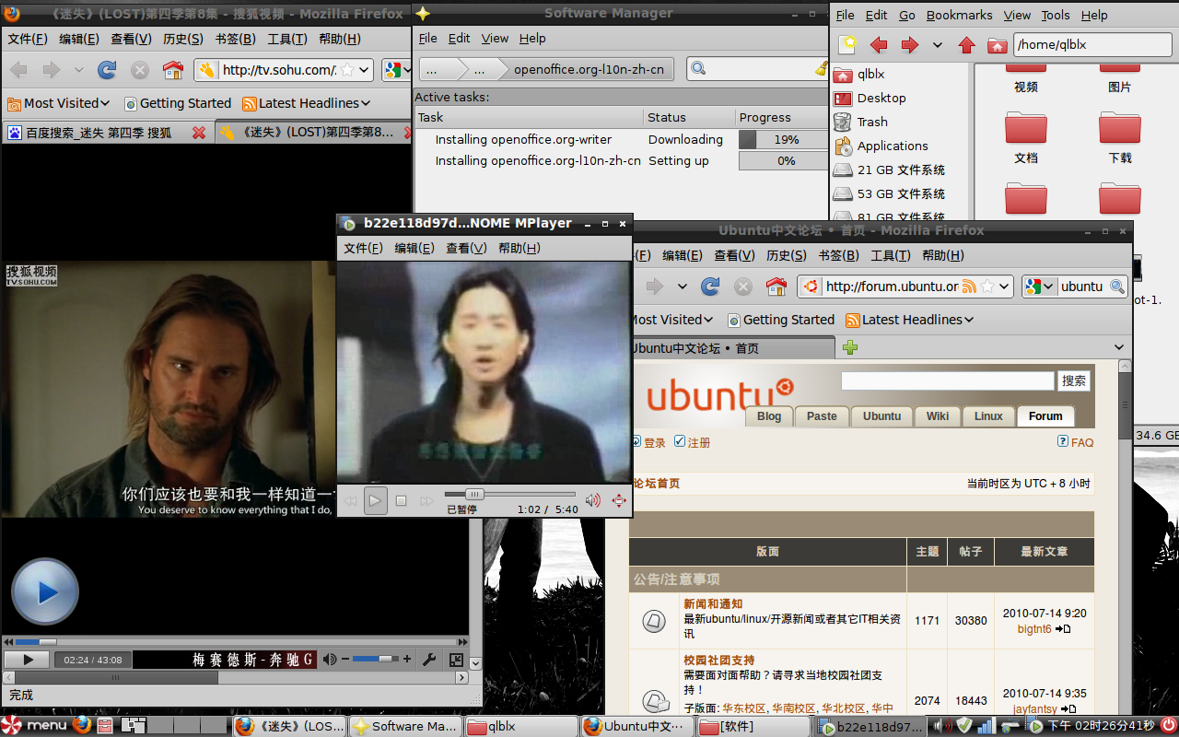
Task: List all tabs dropdown in Ubuntu forum Firefox
Action: (x=1119, y=347)
